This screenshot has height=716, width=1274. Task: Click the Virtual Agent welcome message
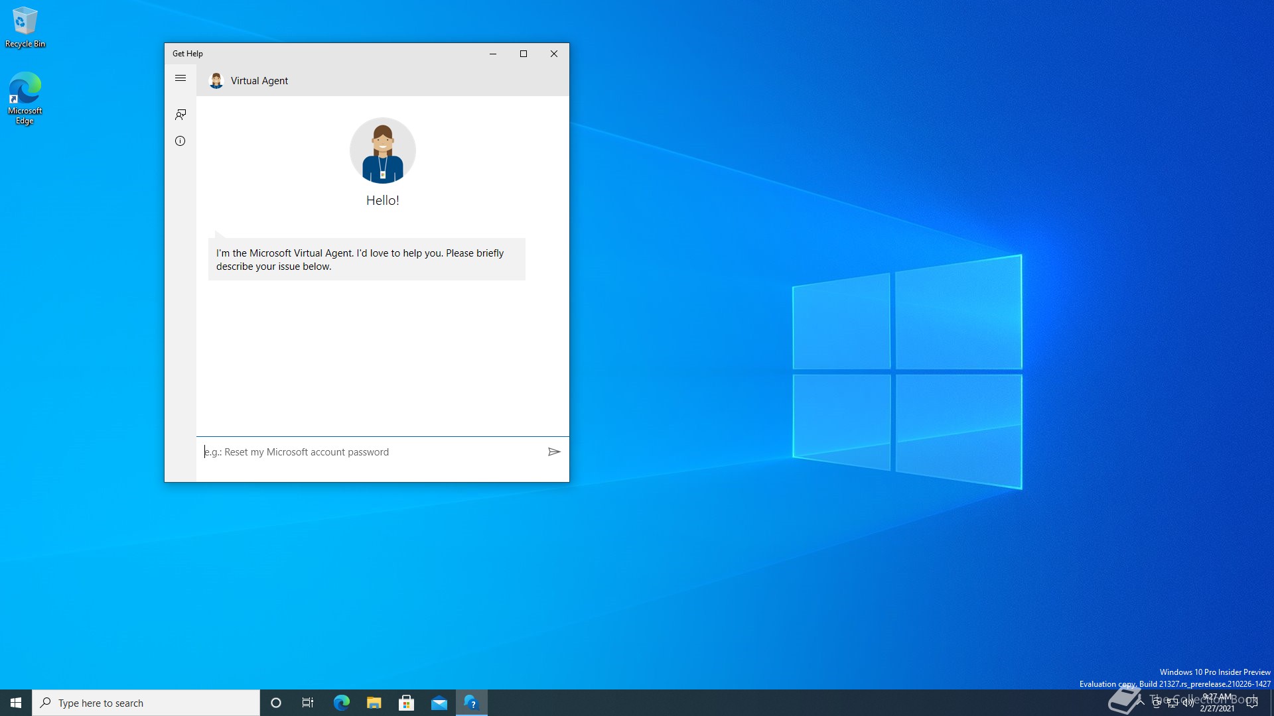tap(367, 259)
